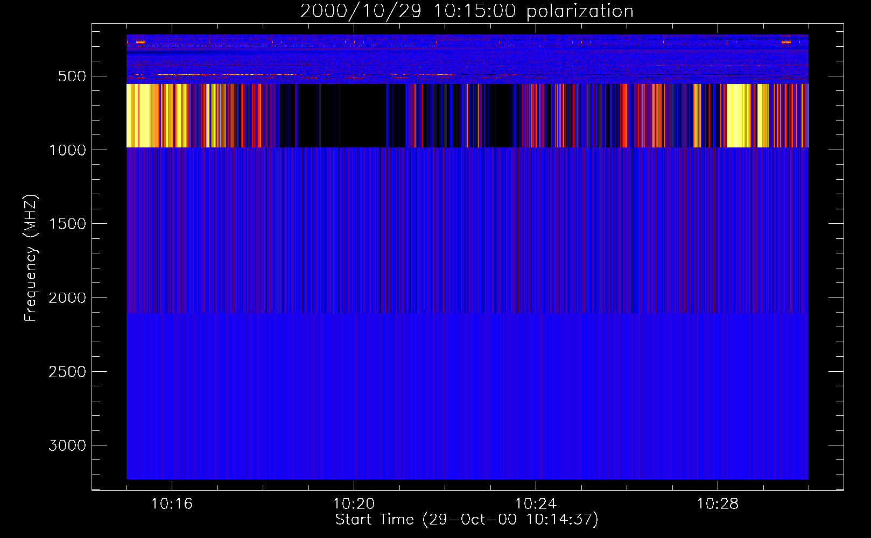Click the 10:16 time tick label
This screenshot has width=871, height=538.
[x=172, y=504]
